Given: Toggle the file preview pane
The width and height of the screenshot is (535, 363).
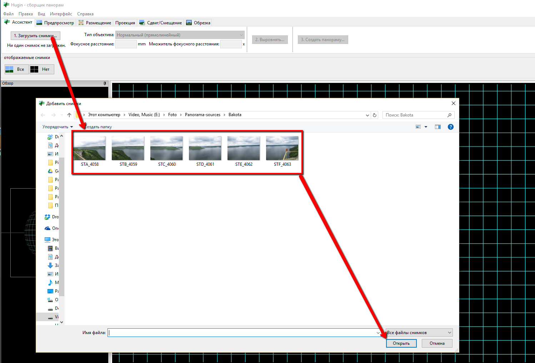Looking at the screenshot, I should point(437,127).
